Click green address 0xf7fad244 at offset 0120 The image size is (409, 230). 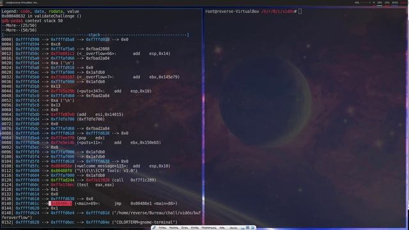click(x=63, y=180)
